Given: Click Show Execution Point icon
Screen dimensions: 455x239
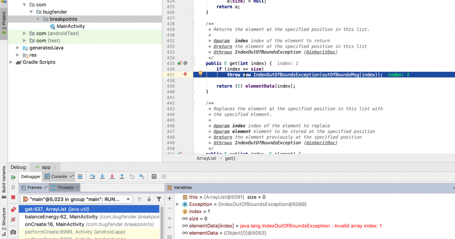Looking at the screenshot, I should pyautogui.click(x=80, y=176).
